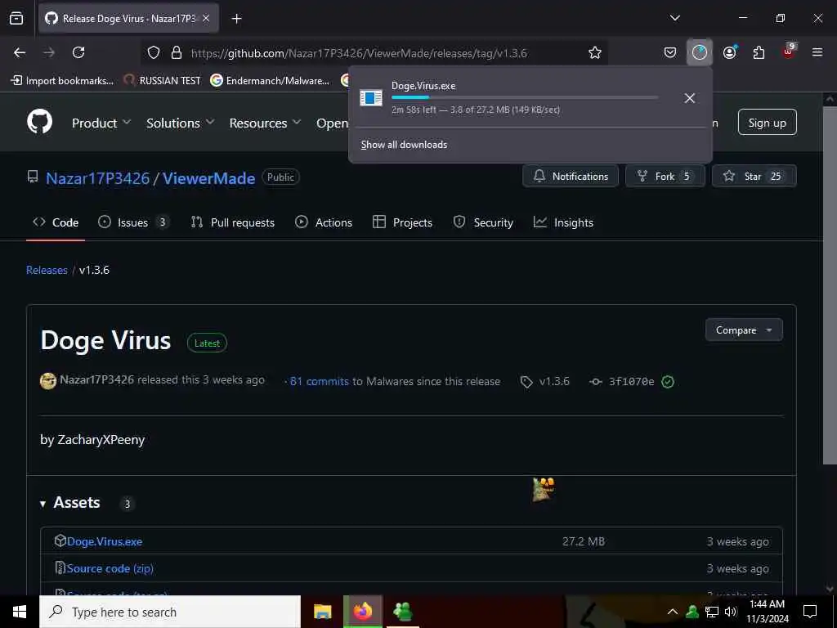Open the Actions tab

324,222
